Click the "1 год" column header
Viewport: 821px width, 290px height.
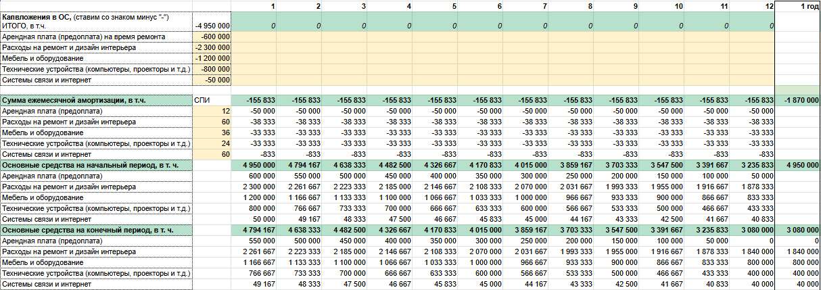(797, 5)
